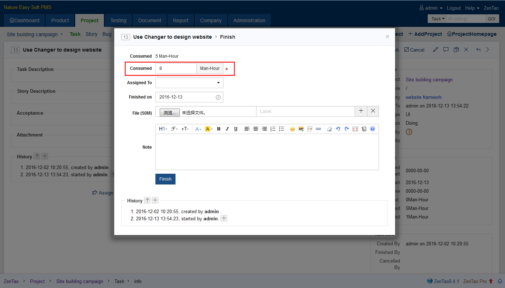Center-align the note text

click(256, 129)
